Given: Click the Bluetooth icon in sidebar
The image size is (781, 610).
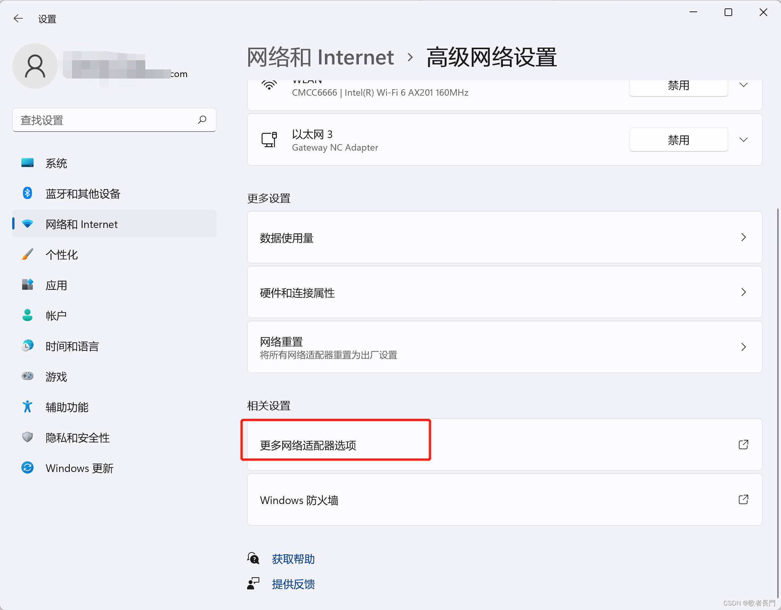Looking at the screenshot, I should click(x=27, y=193).
